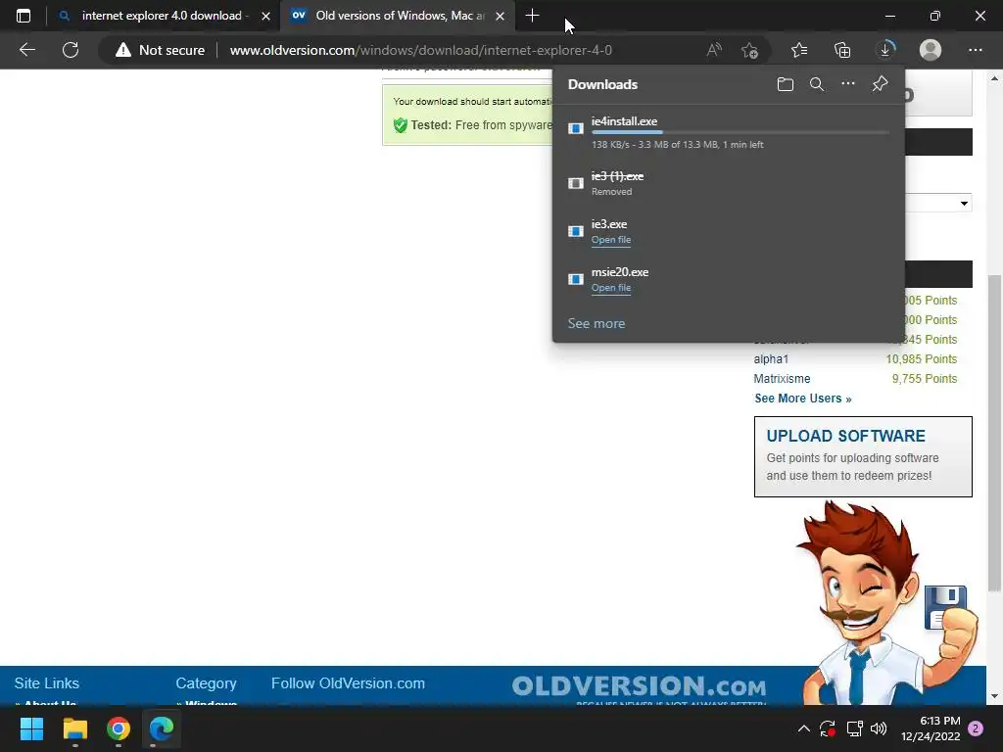Viewport: 1003px width, 752px height.
Task: View the Not secure site warning
Action: pos(160,50)
